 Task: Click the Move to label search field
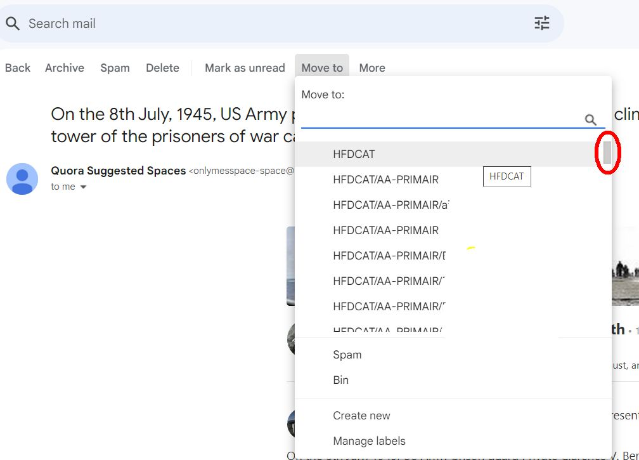(x=441, y=119)
